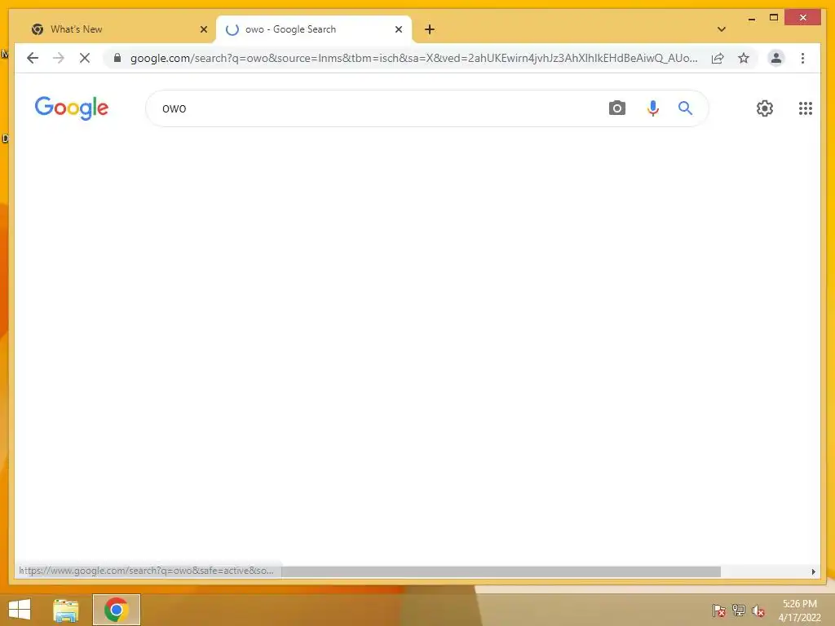Close the owo - Google Search tab
835x626 pixels.
tap(398, 29)
